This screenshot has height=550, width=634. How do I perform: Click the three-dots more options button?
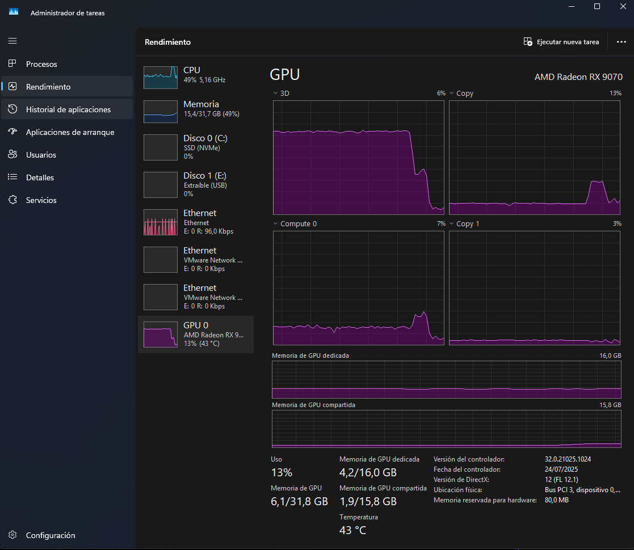[x=621, y=42]
